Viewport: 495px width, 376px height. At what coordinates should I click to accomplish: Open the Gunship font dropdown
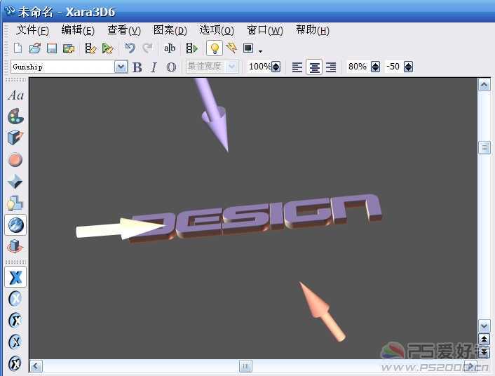121,67
